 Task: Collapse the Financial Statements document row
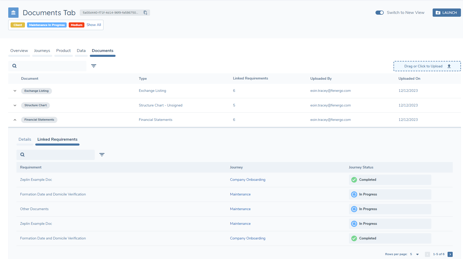pos(15,120)
